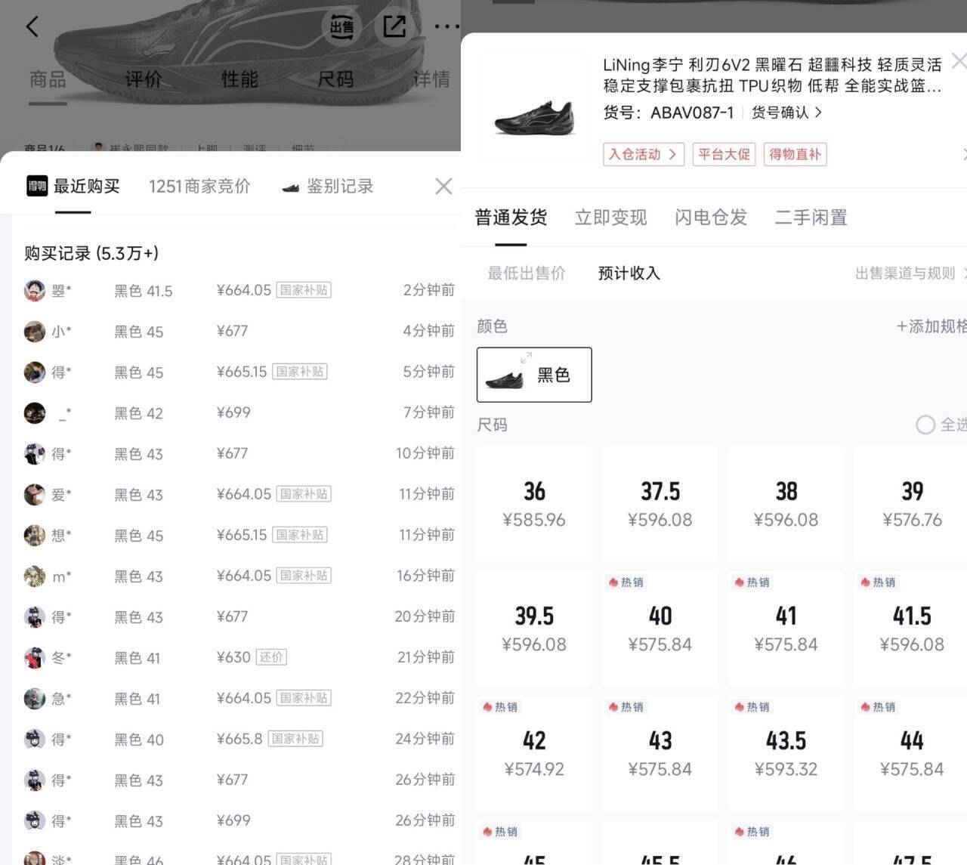The image size is (967, 865).
Task: Tap buyer avatar in the 5分钟前 row
Action: (35, 372)
